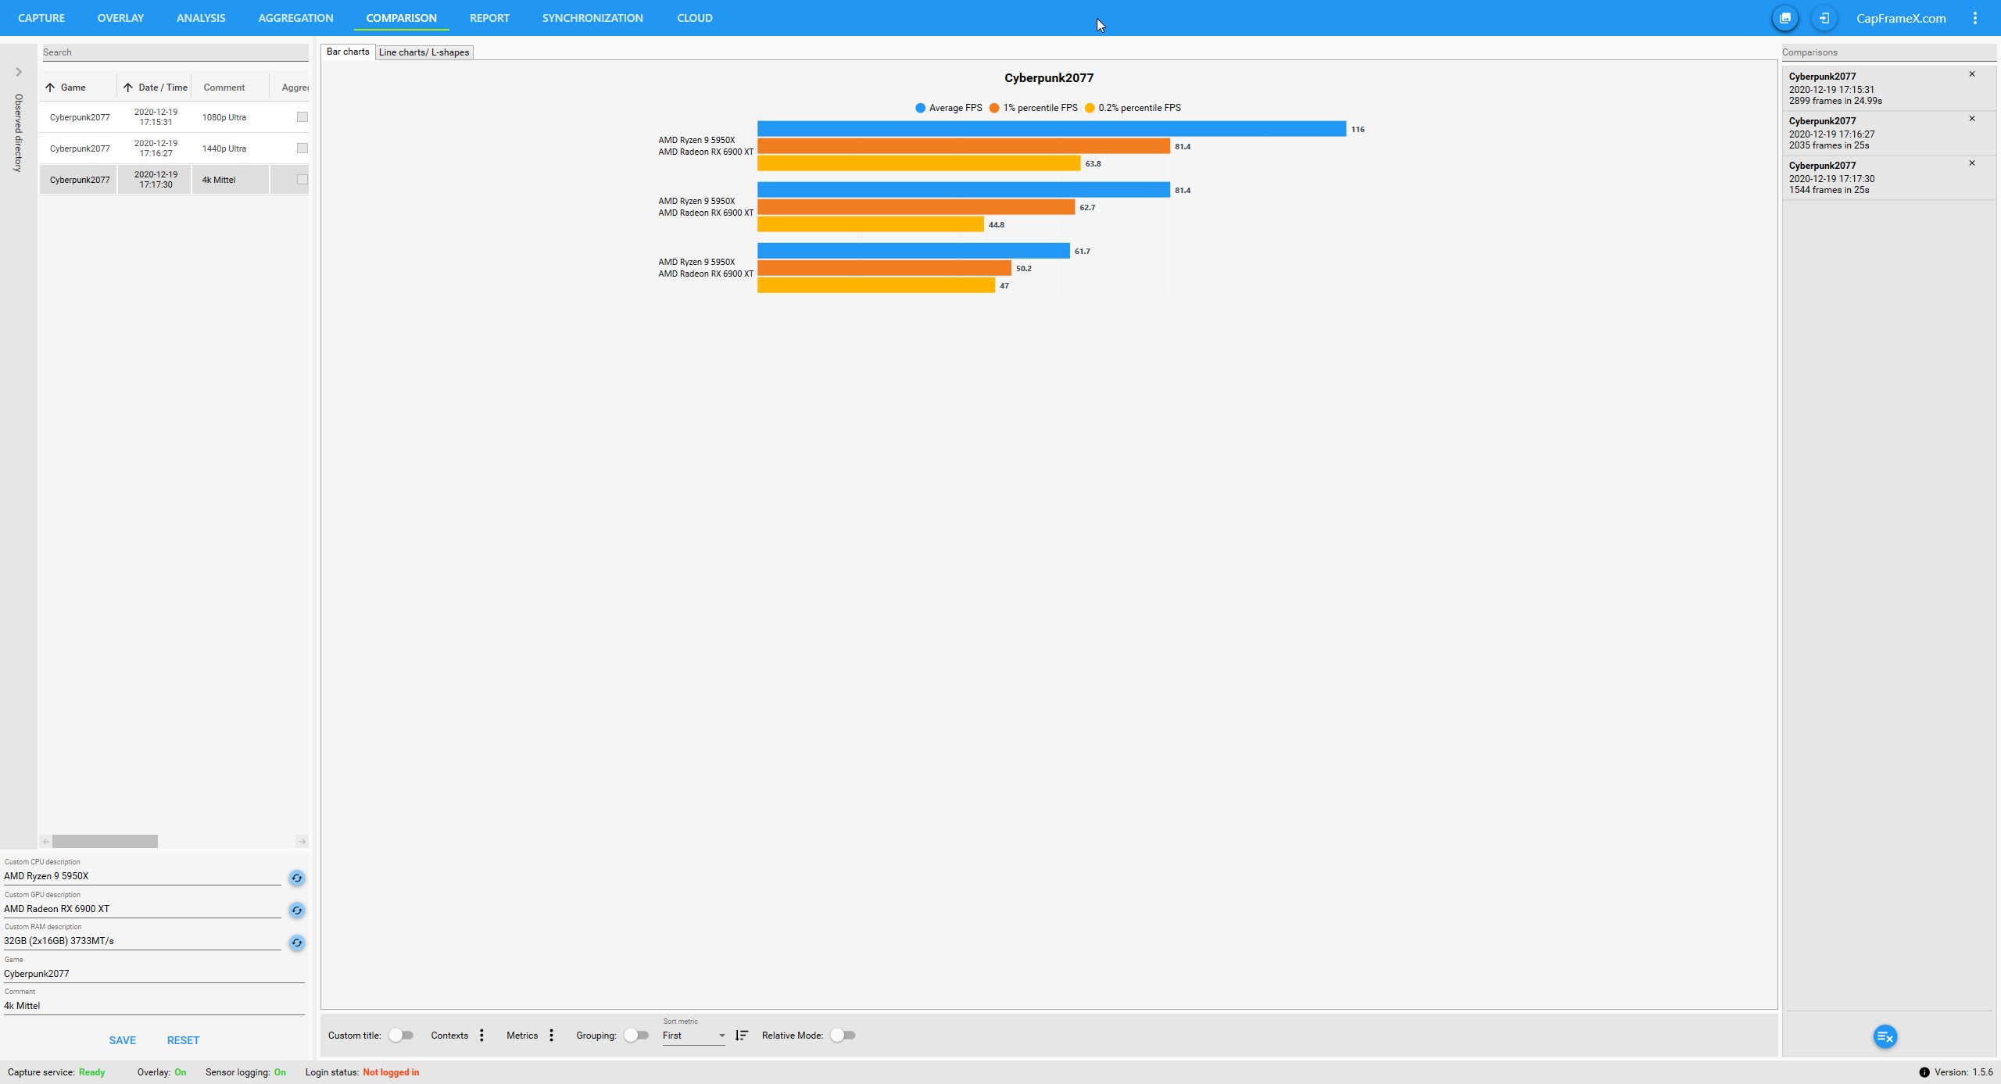The image size is (2001, 1084).
Task: Switch to the ANALYSIS tab
Action: [201, 18]
